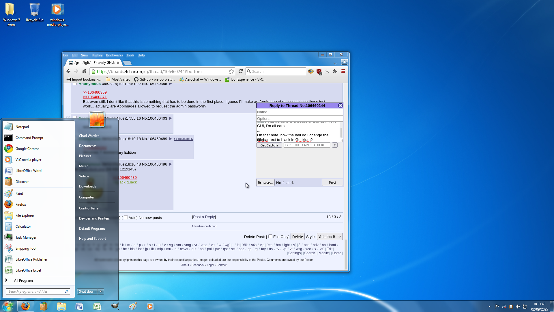Bookmark this page with star icon

click(x=231, y=71)
